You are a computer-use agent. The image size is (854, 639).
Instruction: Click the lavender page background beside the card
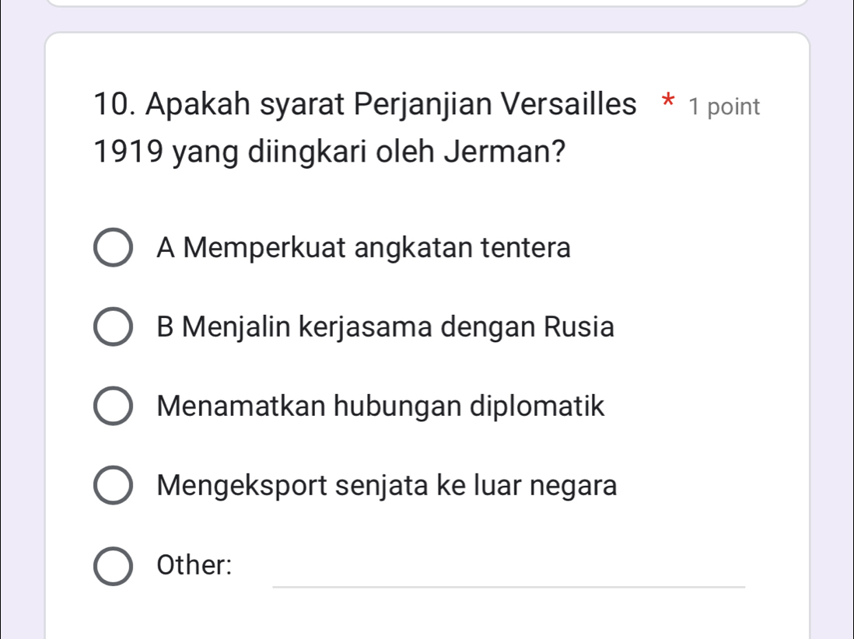click(832, 311)
